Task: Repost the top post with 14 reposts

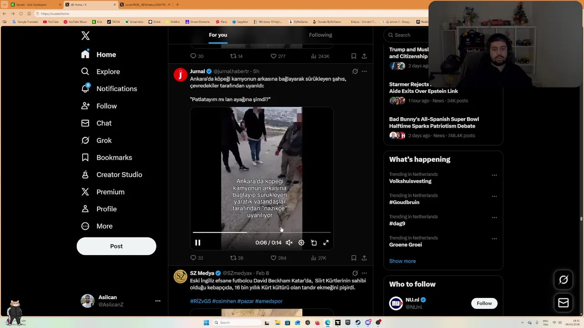Action: [236, 56]
